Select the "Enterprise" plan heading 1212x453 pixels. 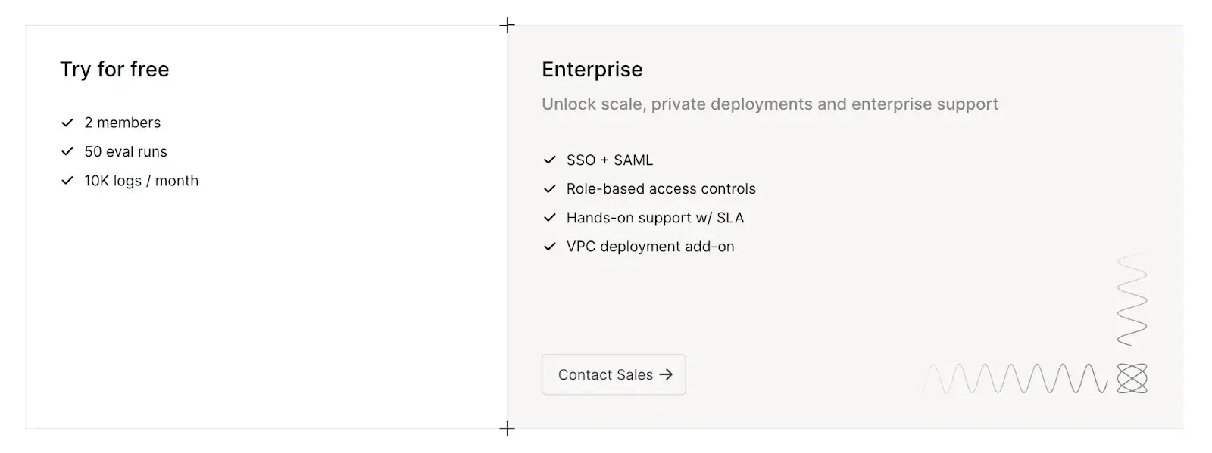coord(592,70)
